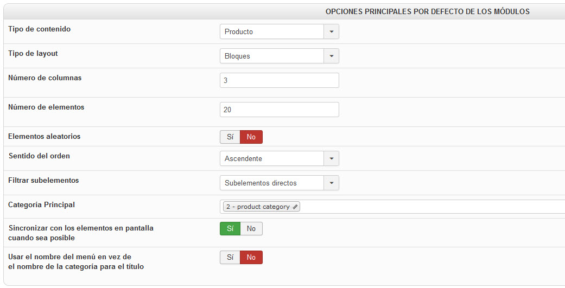Click the Bloques selection box

point(272,56)
